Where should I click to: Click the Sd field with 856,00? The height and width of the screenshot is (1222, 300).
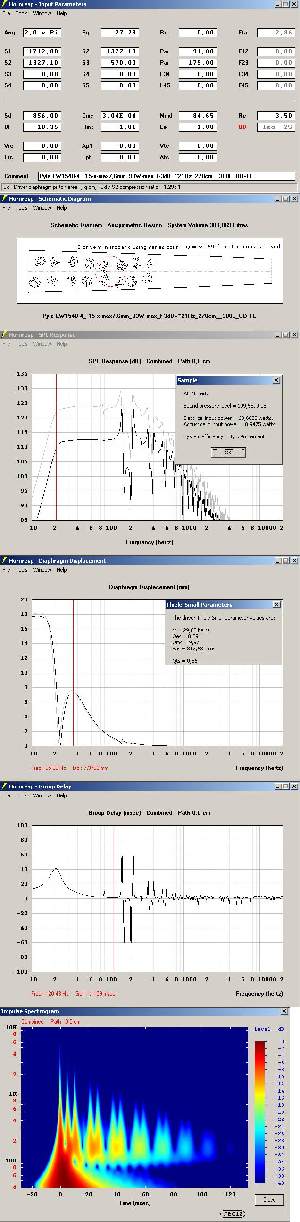coord(42,116)
